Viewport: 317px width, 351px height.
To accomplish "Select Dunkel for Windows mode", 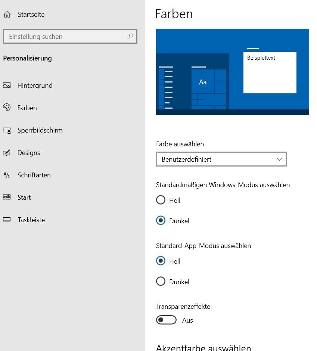I will click(161, 220).
